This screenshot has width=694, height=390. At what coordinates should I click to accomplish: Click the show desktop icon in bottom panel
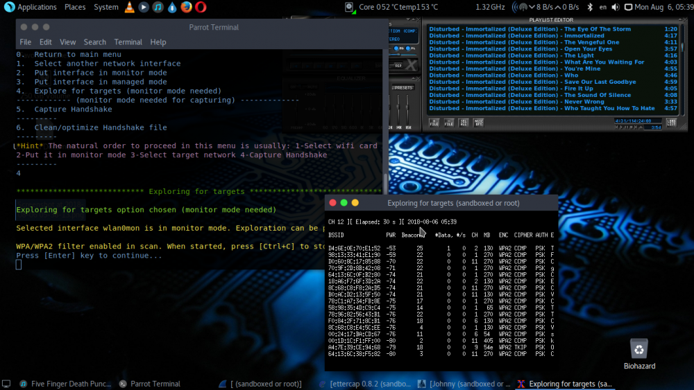[6, 384]
